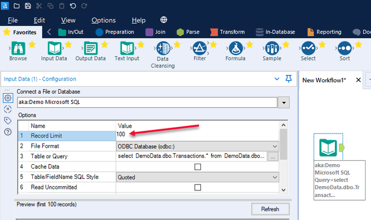Toggle the Cache Data checkbox

click(x=198, y=167)
